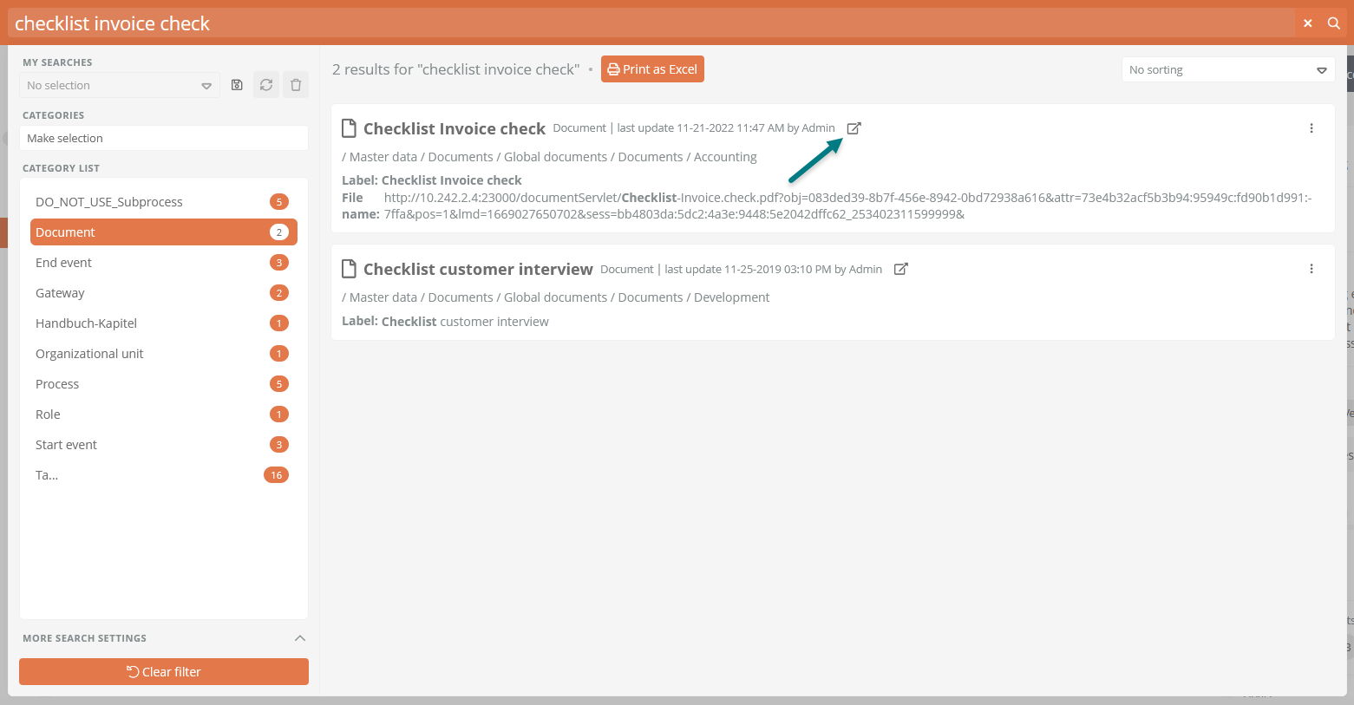Image resolution: width=1354 pixels, height=705 pixels.
Task: Click the magnifier search icon in top bar
Action: [1334, 23]
